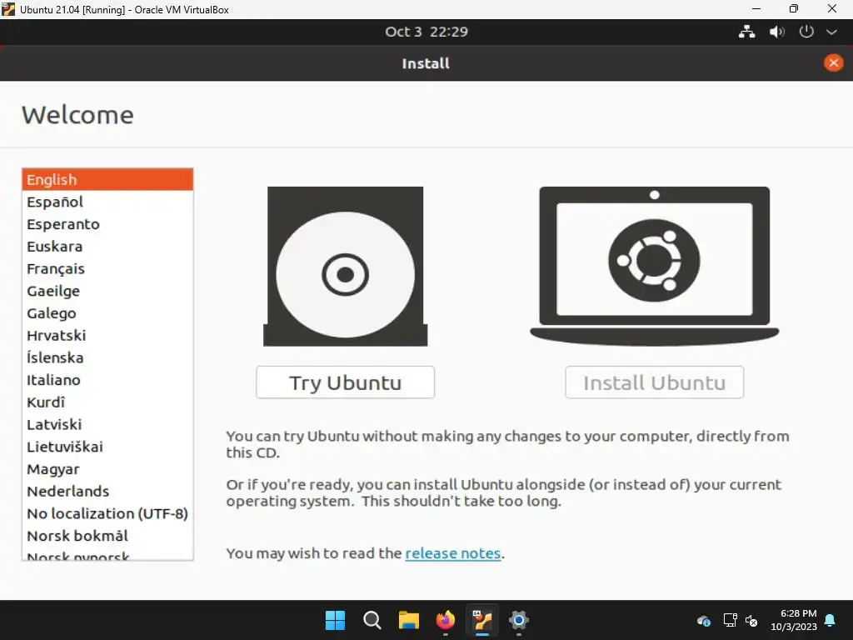Open the Ubuntu network status icon

coord(747,32)
